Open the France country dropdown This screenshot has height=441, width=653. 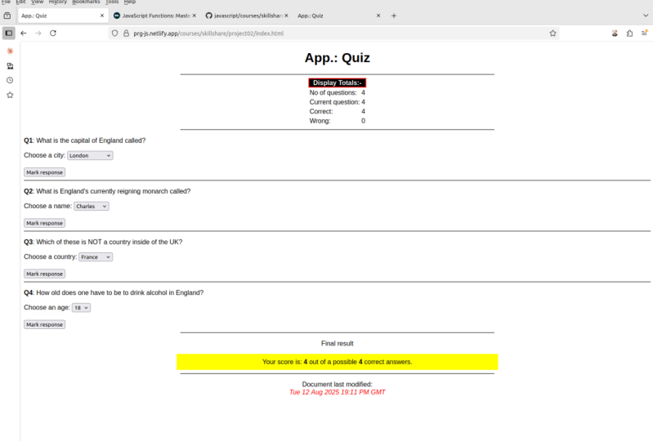pos(96,257)
